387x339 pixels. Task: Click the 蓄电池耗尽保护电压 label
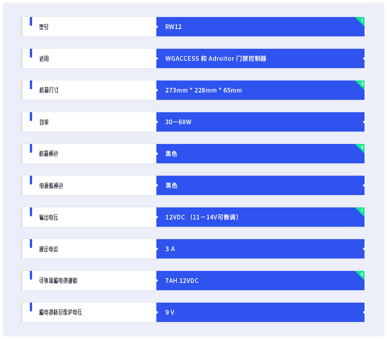point(60,312)
